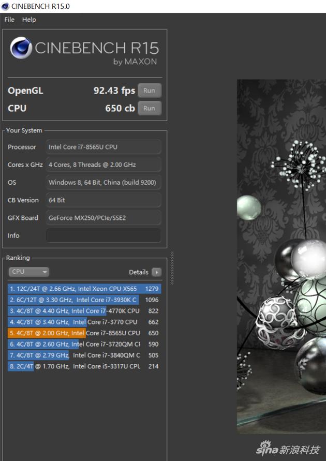Select ranking row 1 Intel Xeon X565
Screen dimensions: 326x461
coord(84,289)
